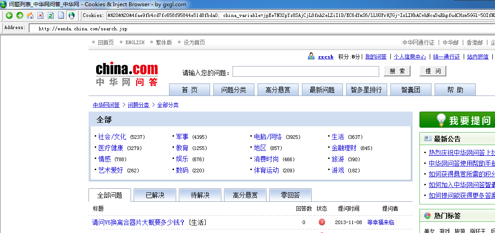The image size is (495, 233).
Task: Open the 军事 category
Action: point(182,137)
